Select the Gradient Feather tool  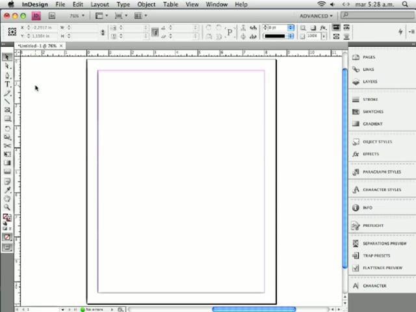(7, 172)
